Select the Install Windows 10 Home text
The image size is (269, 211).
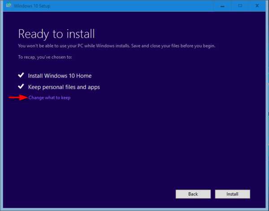[x=60, y=76]
